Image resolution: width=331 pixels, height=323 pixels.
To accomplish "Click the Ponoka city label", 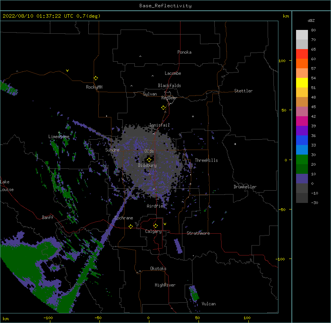I will point(184,52).
